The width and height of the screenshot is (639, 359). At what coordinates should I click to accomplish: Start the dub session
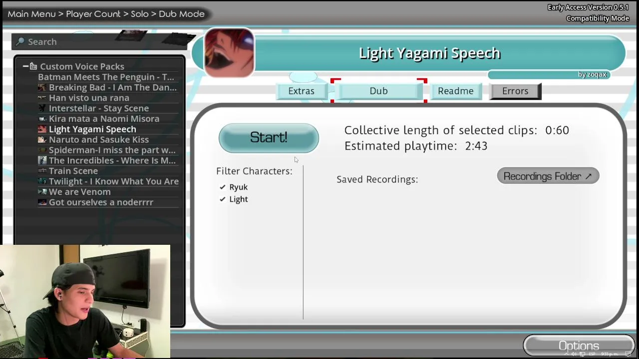point(269,138)
